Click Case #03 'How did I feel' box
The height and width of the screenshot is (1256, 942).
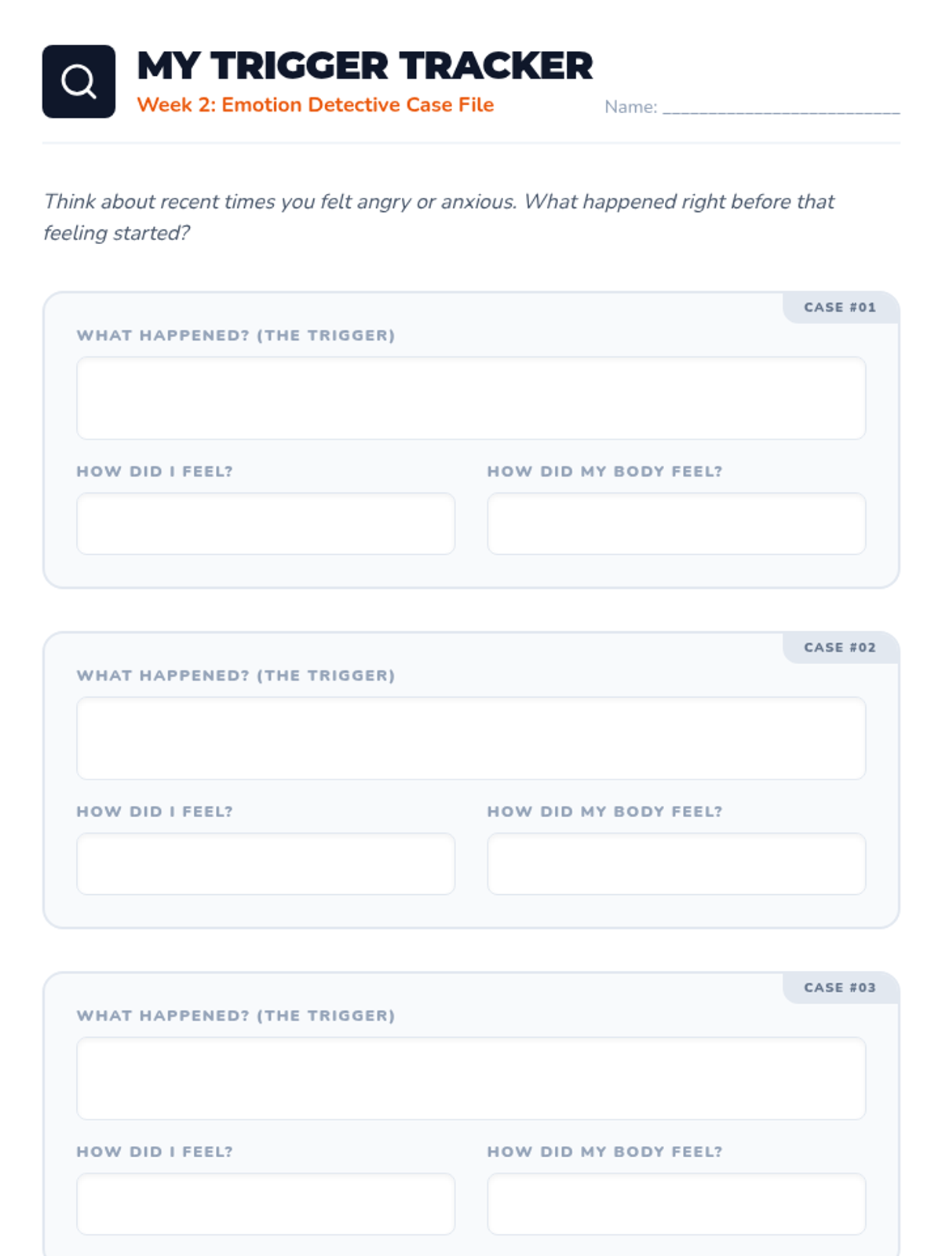pyautogui.click(x=265, y=1203)
